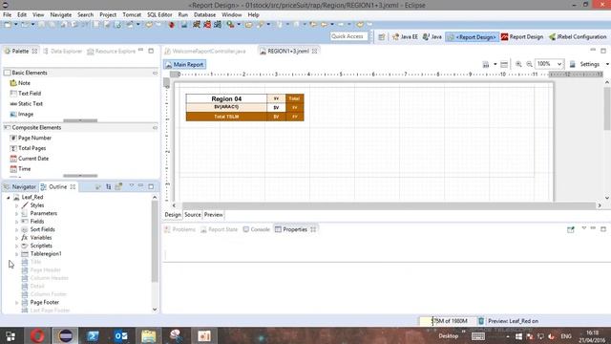Collapse the Basic Elements palette group
The image size is (611, 344).
coord(155,73)
